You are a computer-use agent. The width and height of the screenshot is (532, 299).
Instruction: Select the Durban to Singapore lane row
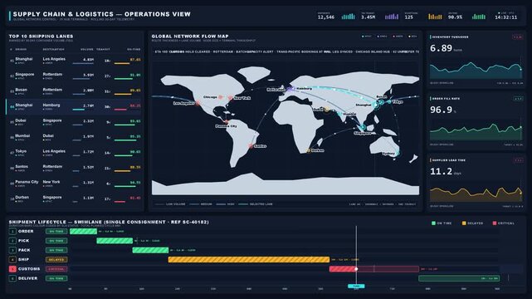[x=75, y=199]
